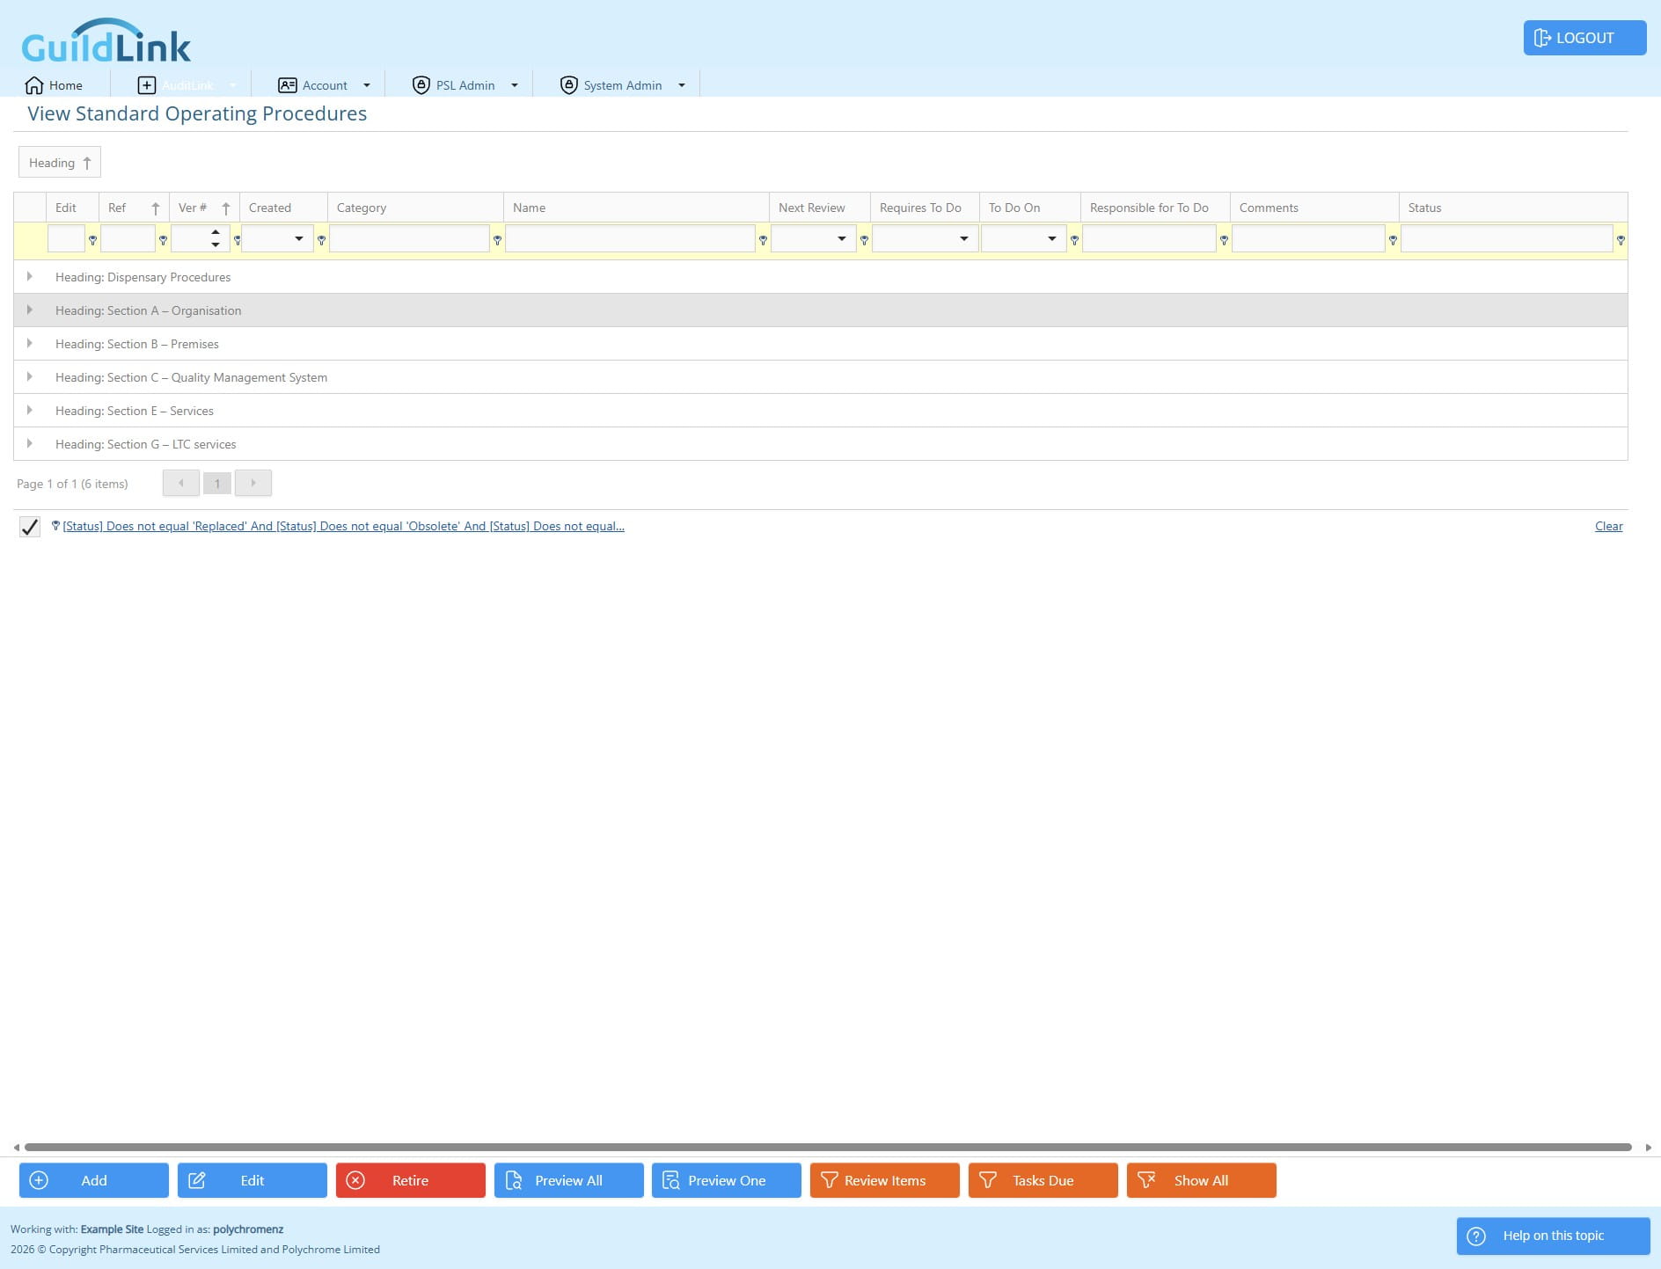Click the Edit column filter icon
This screenshot has height=1269, width=1661.
[92, 239]
